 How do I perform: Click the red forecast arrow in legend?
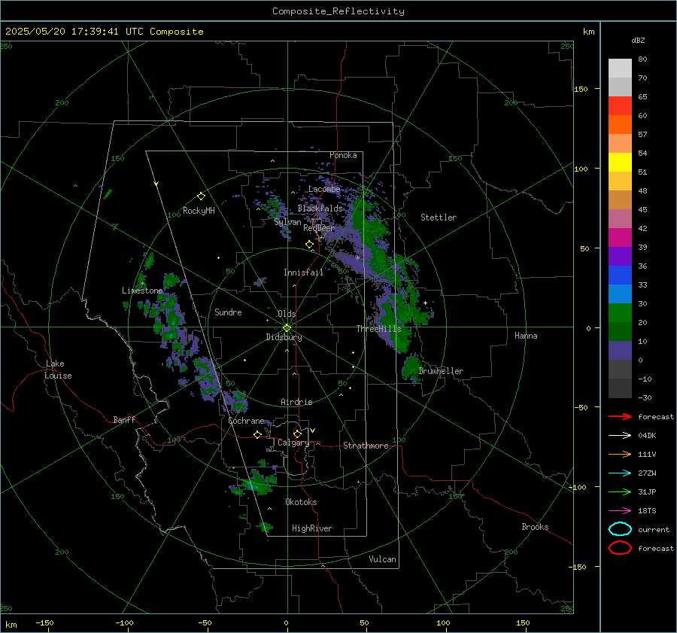(x=620, y=416)
